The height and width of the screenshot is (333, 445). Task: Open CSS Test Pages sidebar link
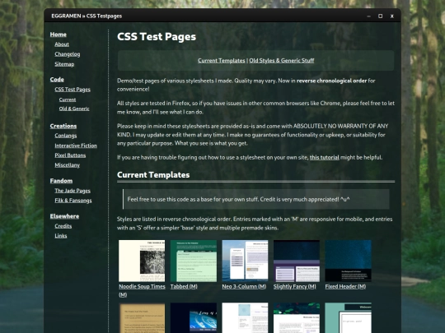click(x=73, y=90)
